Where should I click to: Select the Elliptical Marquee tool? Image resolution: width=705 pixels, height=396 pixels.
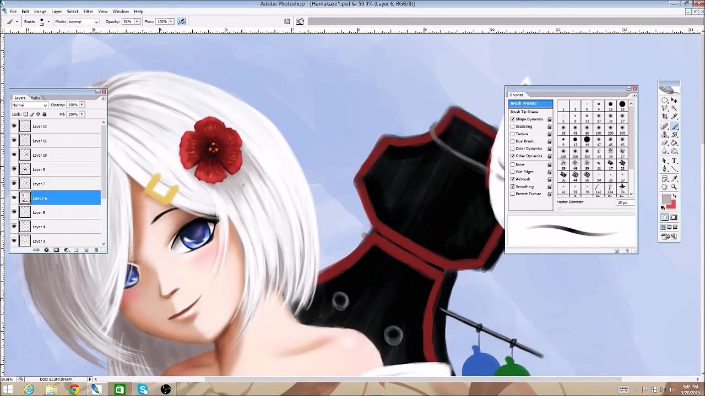pyautogui.click(x=664, y=100)
